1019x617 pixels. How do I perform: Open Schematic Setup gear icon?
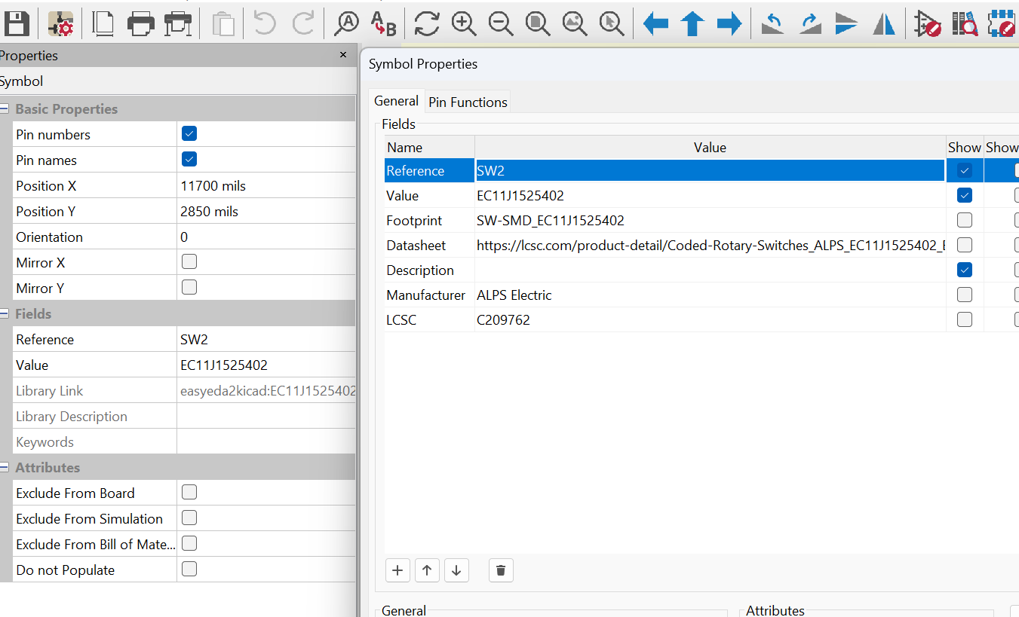pyautogui.click(x=60, y=23)
